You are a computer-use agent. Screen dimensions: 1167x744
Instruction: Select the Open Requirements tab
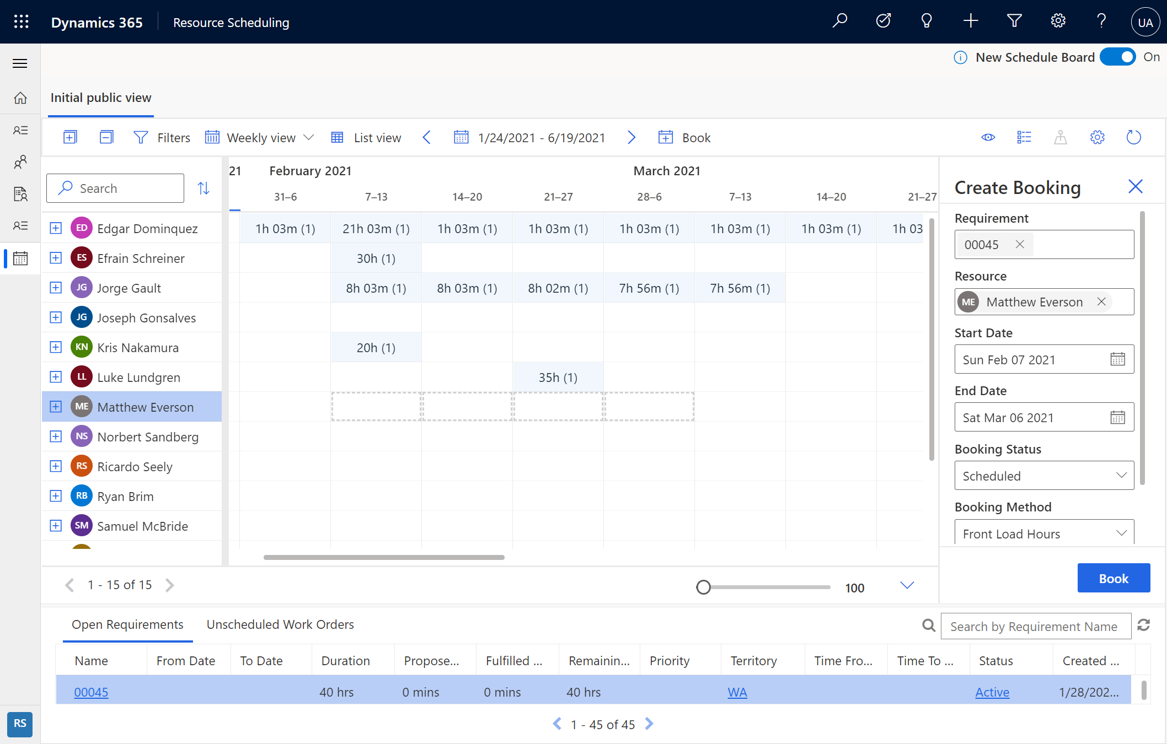pos(127,623)
